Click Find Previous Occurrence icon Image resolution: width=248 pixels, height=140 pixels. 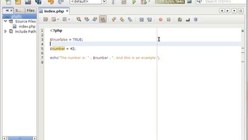pyautogui.click(x=87, y=19)
